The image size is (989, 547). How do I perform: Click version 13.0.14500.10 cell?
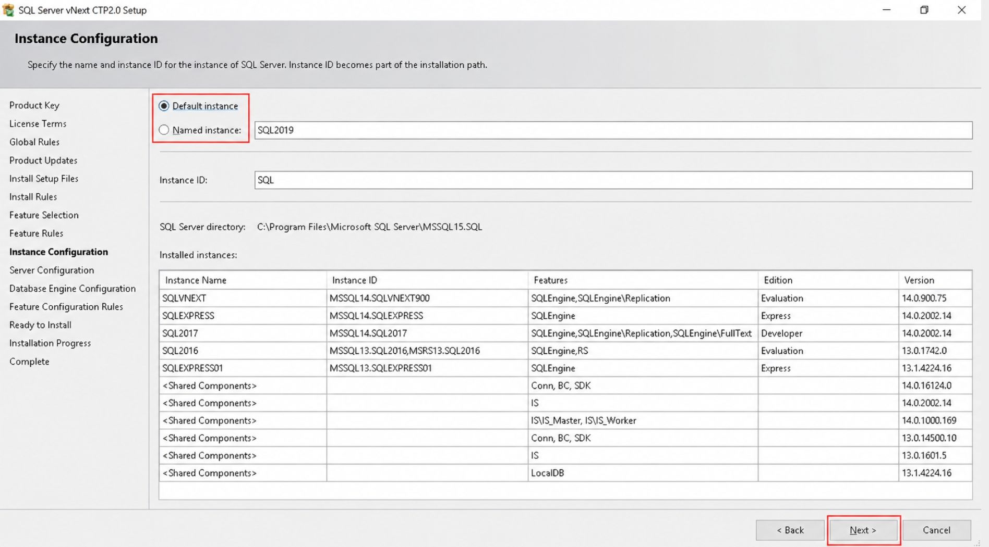click(935, 438)
